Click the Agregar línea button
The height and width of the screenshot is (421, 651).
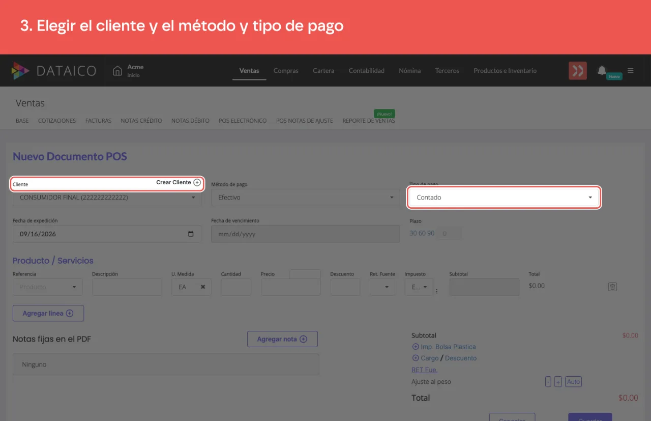[x=48, y=314]
